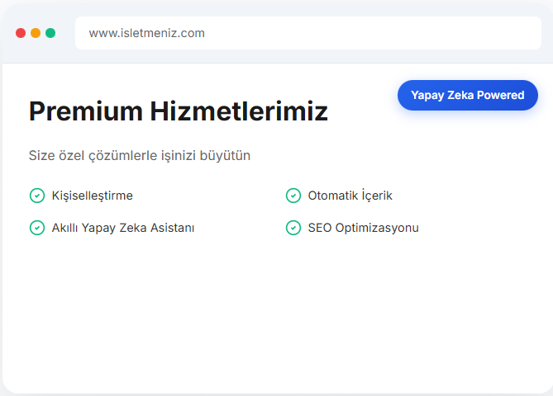Click the yellow window dot
This screenshot has width=553, height=396.
pos(36,33)
